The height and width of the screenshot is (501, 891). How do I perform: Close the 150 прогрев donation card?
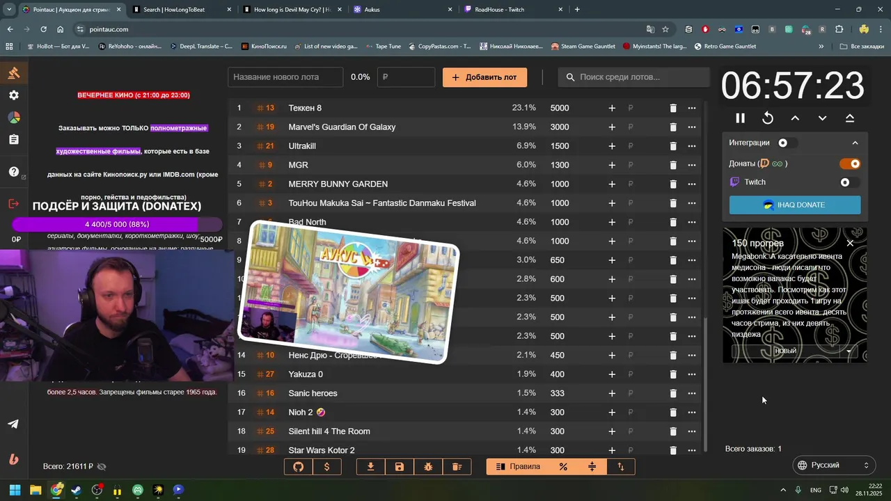tap(850, 243)
